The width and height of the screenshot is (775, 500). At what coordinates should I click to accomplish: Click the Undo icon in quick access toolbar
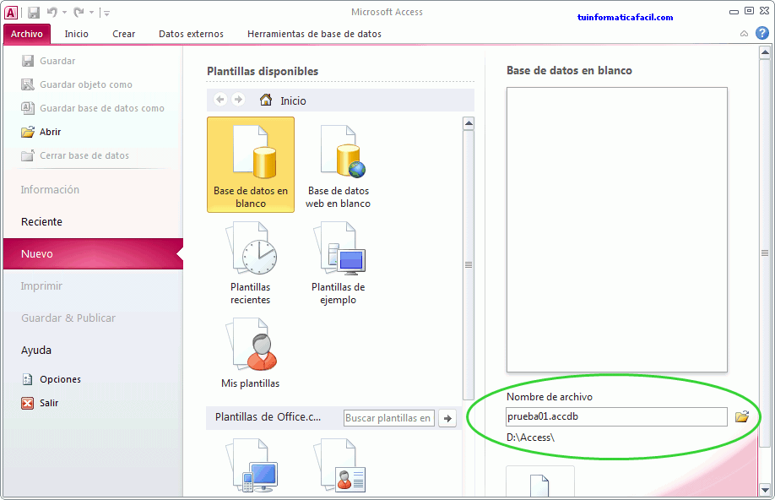pyautogui.click(x=51, y=12)
